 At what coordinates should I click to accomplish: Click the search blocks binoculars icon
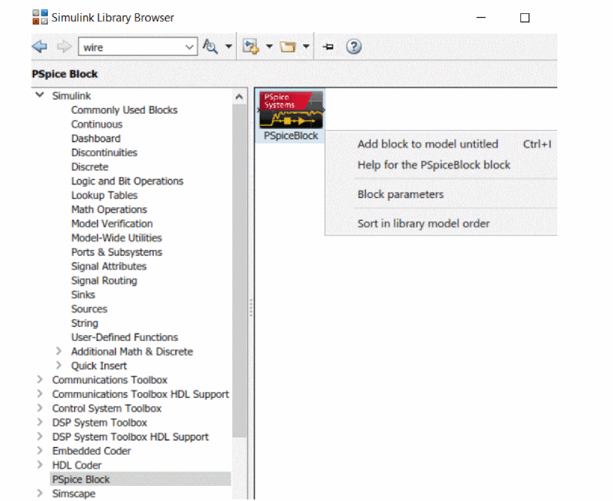pos(210,47)
